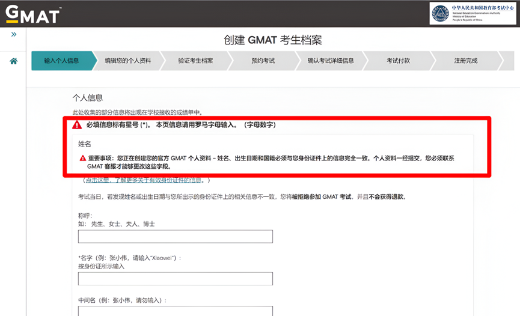The height and width of the screenshot is (316, 520).
Task: Click the bold text 被拒绝参加 GMAT 考试
Action: click(x=322, y=197)
